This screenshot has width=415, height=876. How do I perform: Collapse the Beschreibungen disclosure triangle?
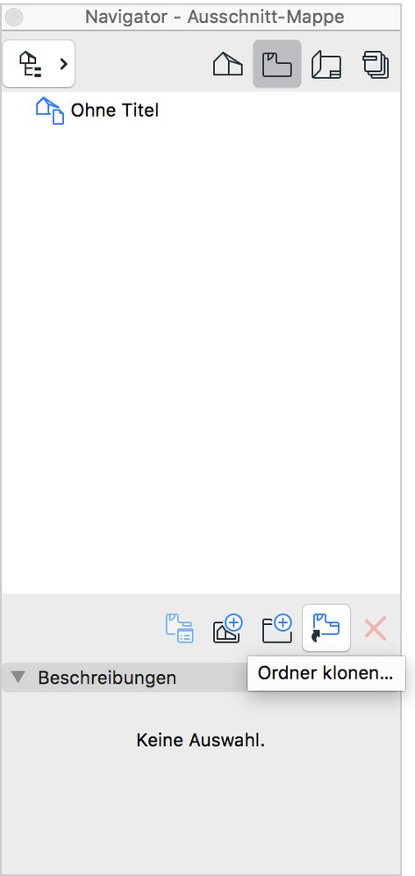pos(18,677)
